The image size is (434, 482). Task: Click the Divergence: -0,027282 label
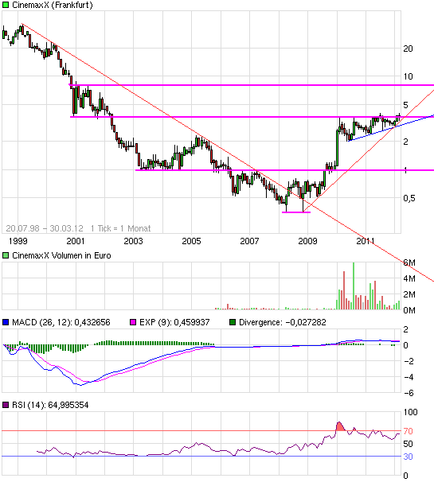click(x=283, y=322)
